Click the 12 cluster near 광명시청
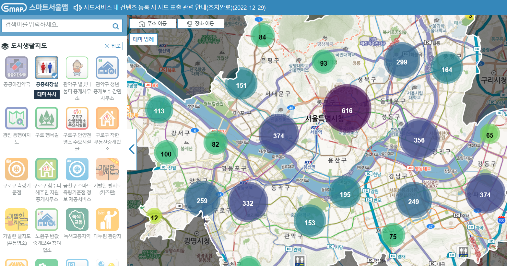 [x=154, y=216]
